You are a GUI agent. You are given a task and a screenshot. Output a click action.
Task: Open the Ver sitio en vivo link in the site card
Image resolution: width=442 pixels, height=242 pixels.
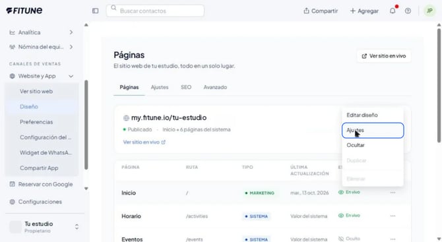pos(144,142)
